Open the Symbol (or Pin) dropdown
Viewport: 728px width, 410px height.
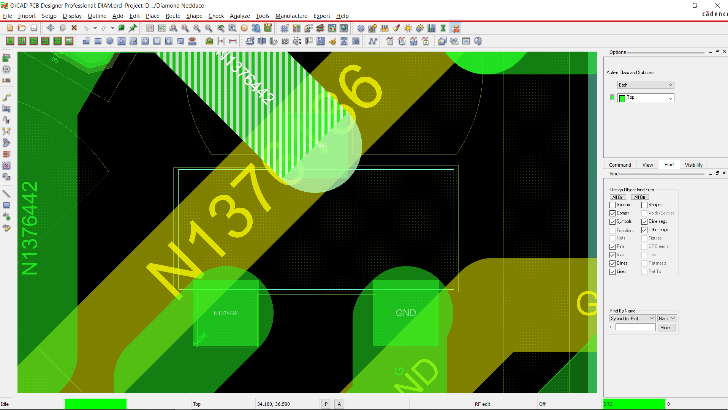pos(632,319)
